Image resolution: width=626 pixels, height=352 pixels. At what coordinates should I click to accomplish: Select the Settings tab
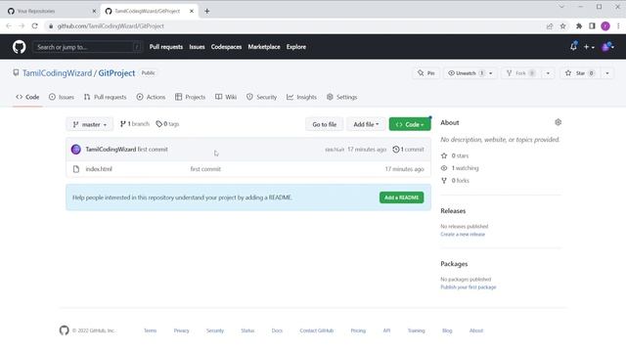341,97
